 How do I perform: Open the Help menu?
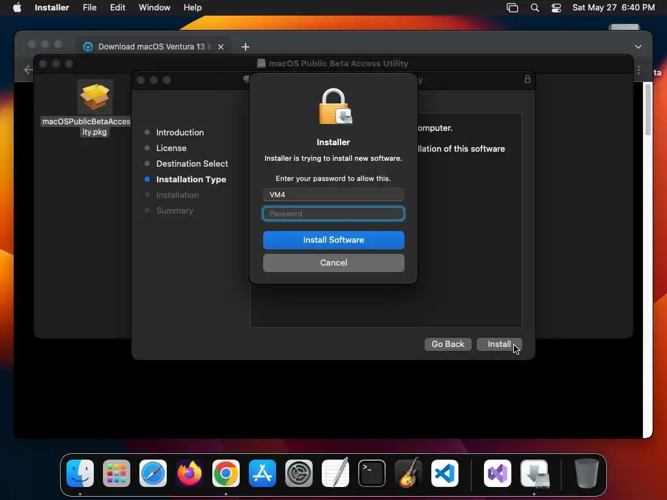tap(192, 8)
